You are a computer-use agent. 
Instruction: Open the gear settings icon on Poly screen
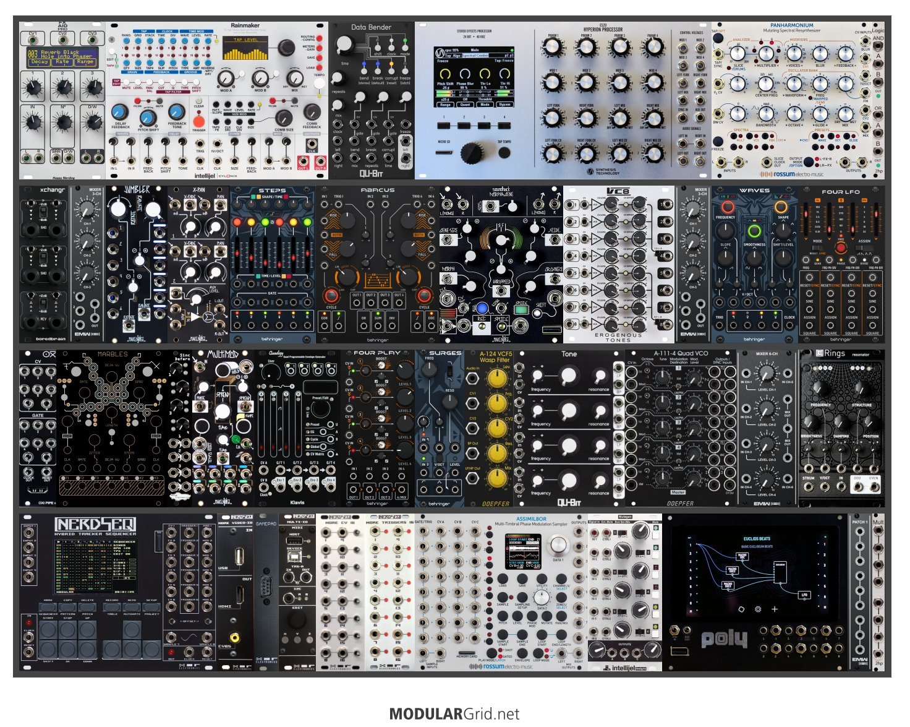tap(758, 608)
